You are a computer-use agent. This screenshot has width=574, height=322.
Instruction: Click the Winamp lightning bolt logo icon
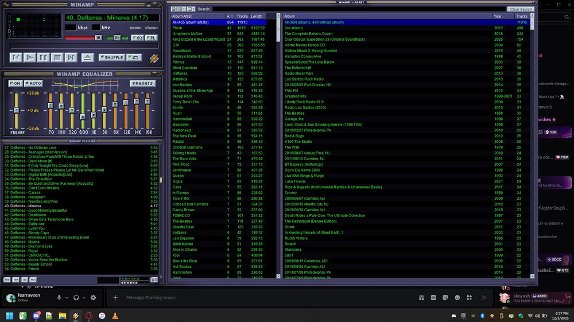point(154,58)
